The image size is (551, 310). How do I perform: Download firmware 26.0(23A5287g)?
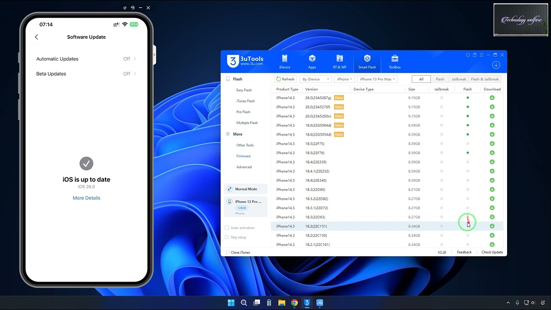click(x=492, y=98)
